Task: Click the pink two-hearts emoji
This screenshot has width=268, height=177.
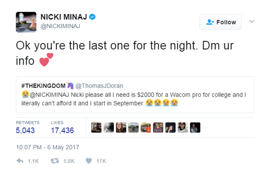Action: pyautogui.click(x=46, y=59)
